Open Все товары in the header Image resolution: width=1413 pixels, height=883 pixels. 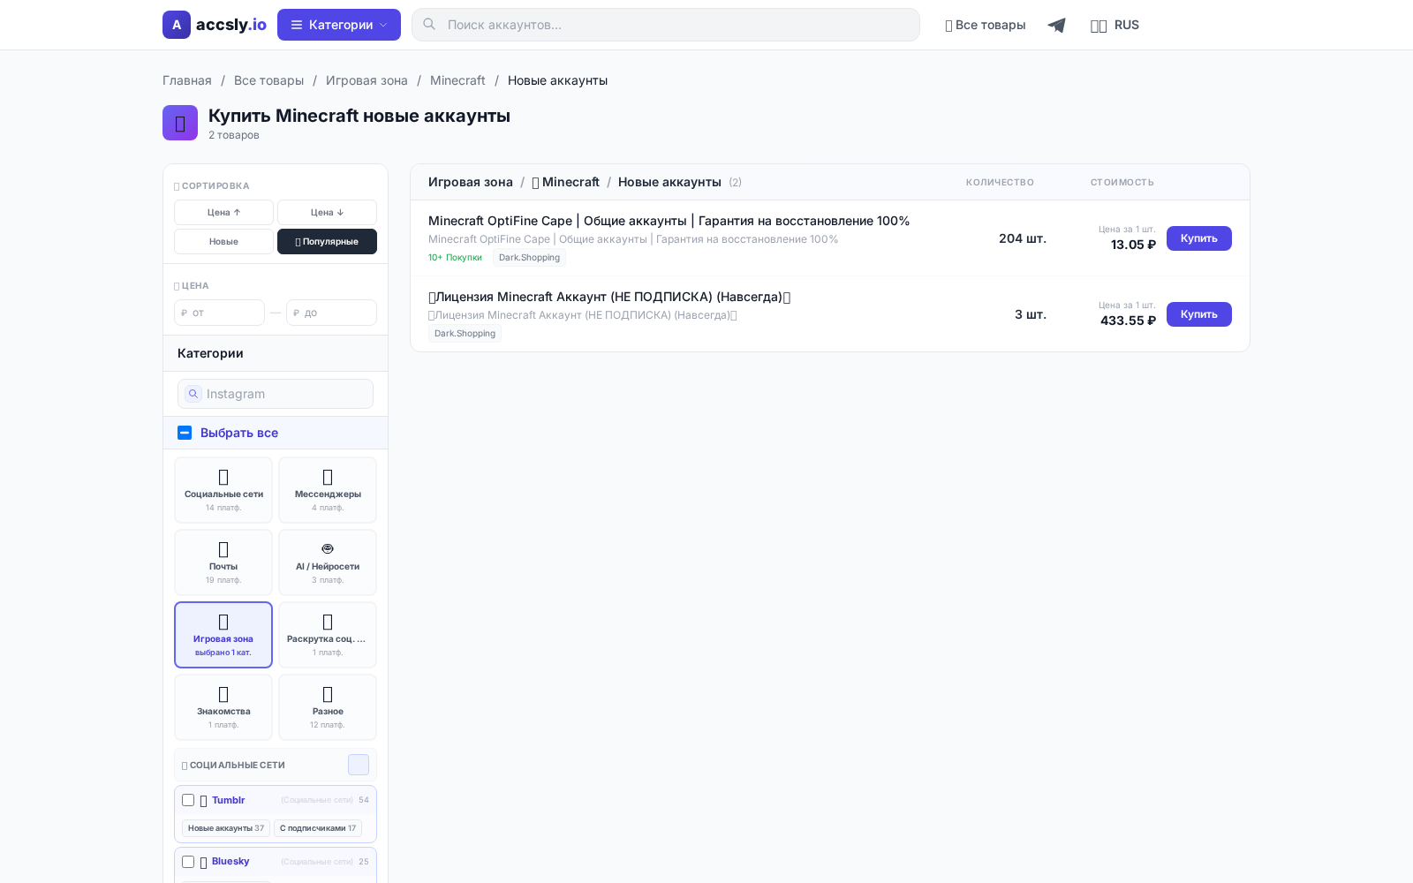986,25
